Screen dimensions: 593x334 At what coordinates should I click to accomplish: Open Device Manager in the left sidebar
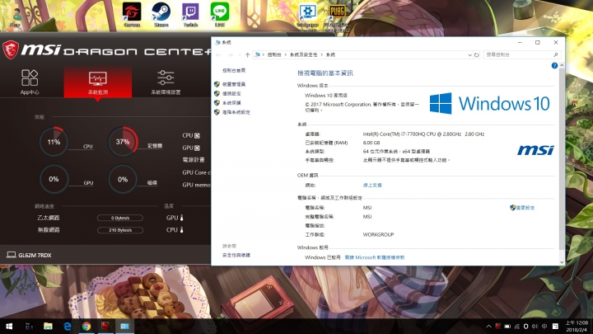(234, 84)
